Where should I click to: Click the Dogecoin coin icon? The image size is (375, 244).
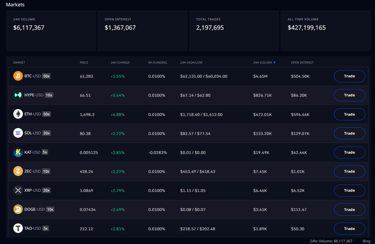(x=18, y=209)
